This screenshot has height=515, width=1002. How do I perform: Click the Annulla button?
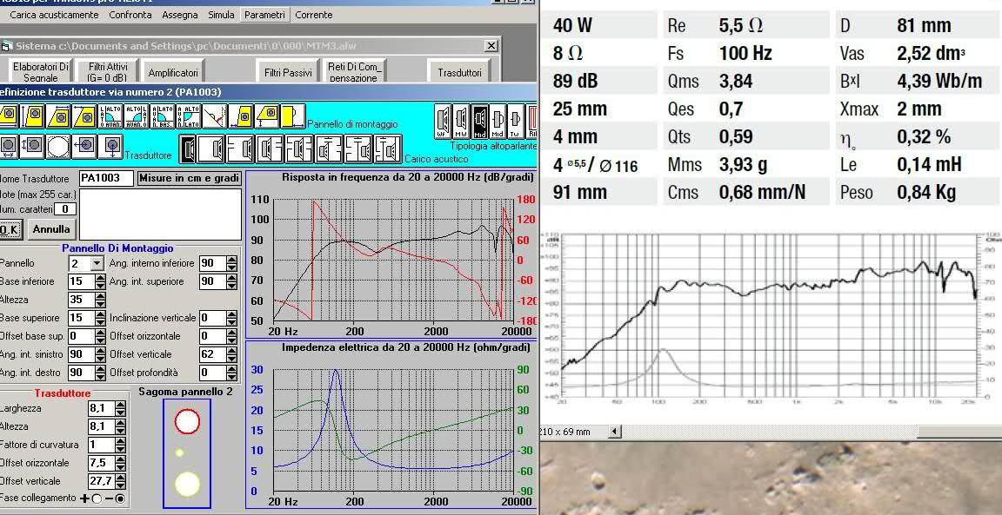pos(51,229)
